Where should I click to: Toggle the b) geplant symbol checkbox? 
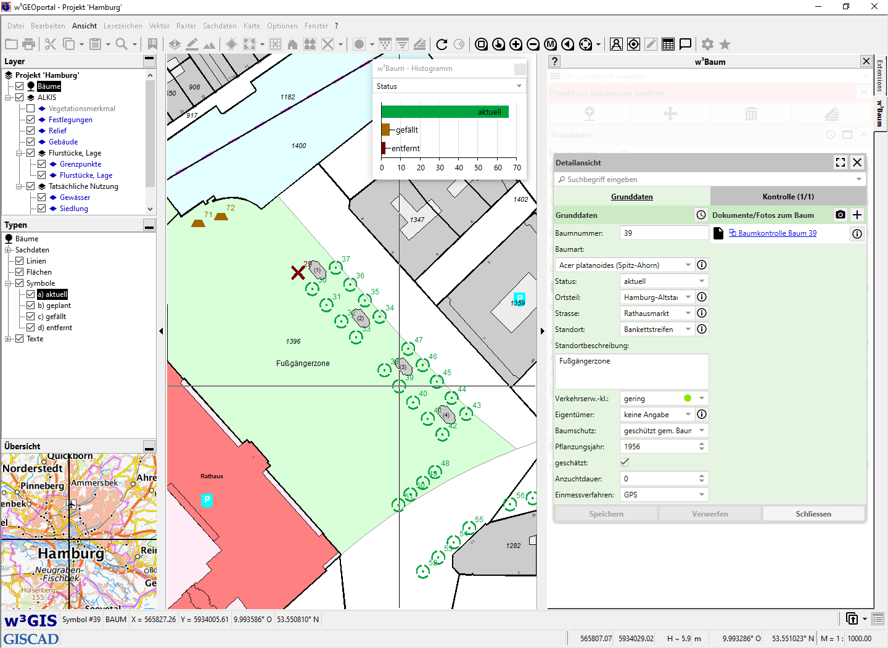coord(30,305)
